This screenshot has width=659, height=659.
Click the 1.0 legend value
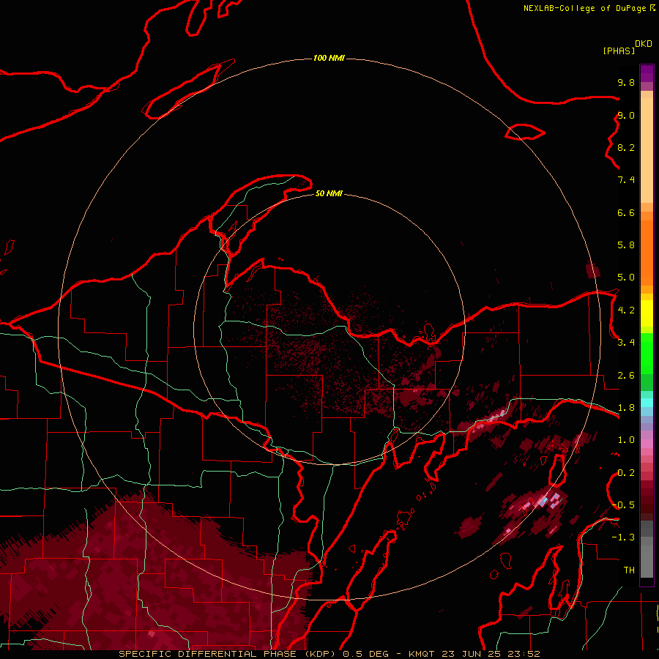(626, 441)
